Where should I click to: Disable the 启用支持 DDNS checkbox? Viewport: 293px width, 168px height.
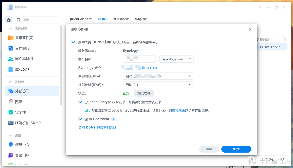click(74, 42)
